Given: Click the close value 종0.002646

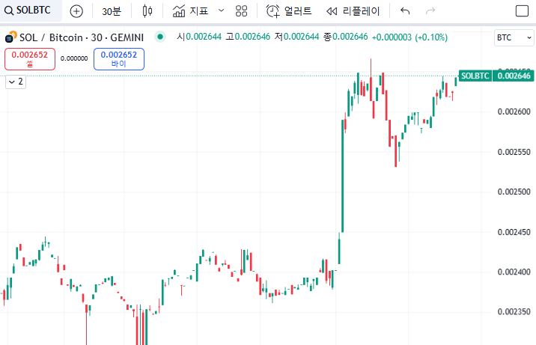Looking at the screenshot, I should [x=346, y=37].
